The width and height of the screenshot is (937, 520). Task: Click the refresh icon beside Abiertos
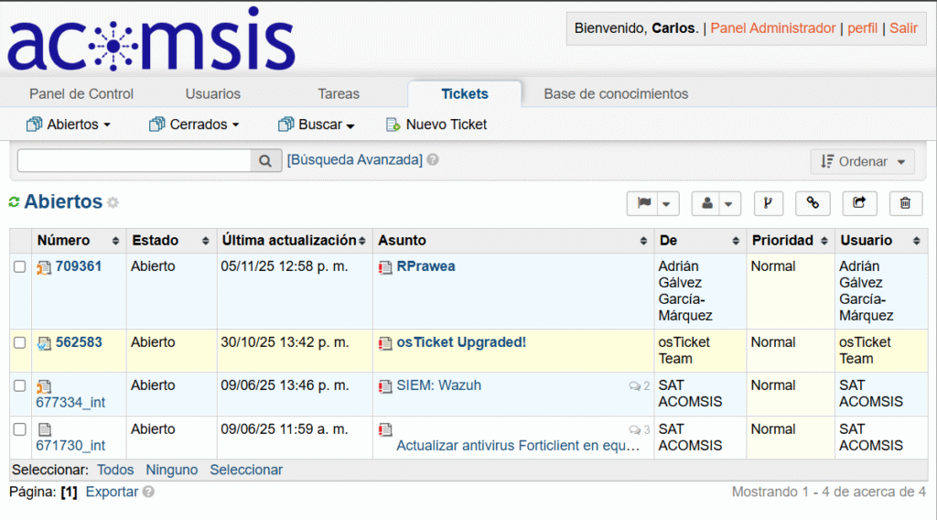coord(15,202)
